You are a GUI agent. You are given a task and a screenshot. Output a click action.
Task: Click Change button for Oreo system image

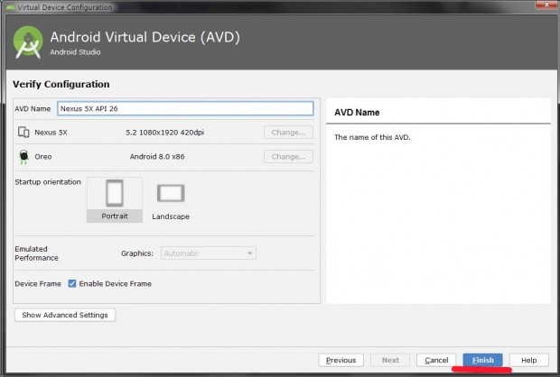(x=288, y=157)
